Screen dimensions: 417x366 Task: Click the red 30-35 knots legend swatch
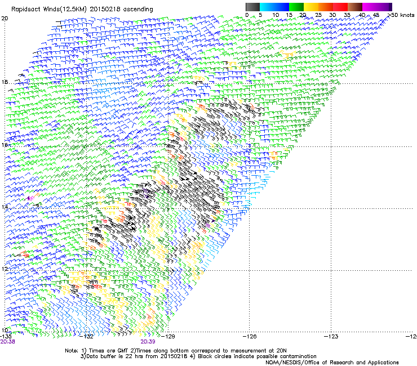coord(340,7)
